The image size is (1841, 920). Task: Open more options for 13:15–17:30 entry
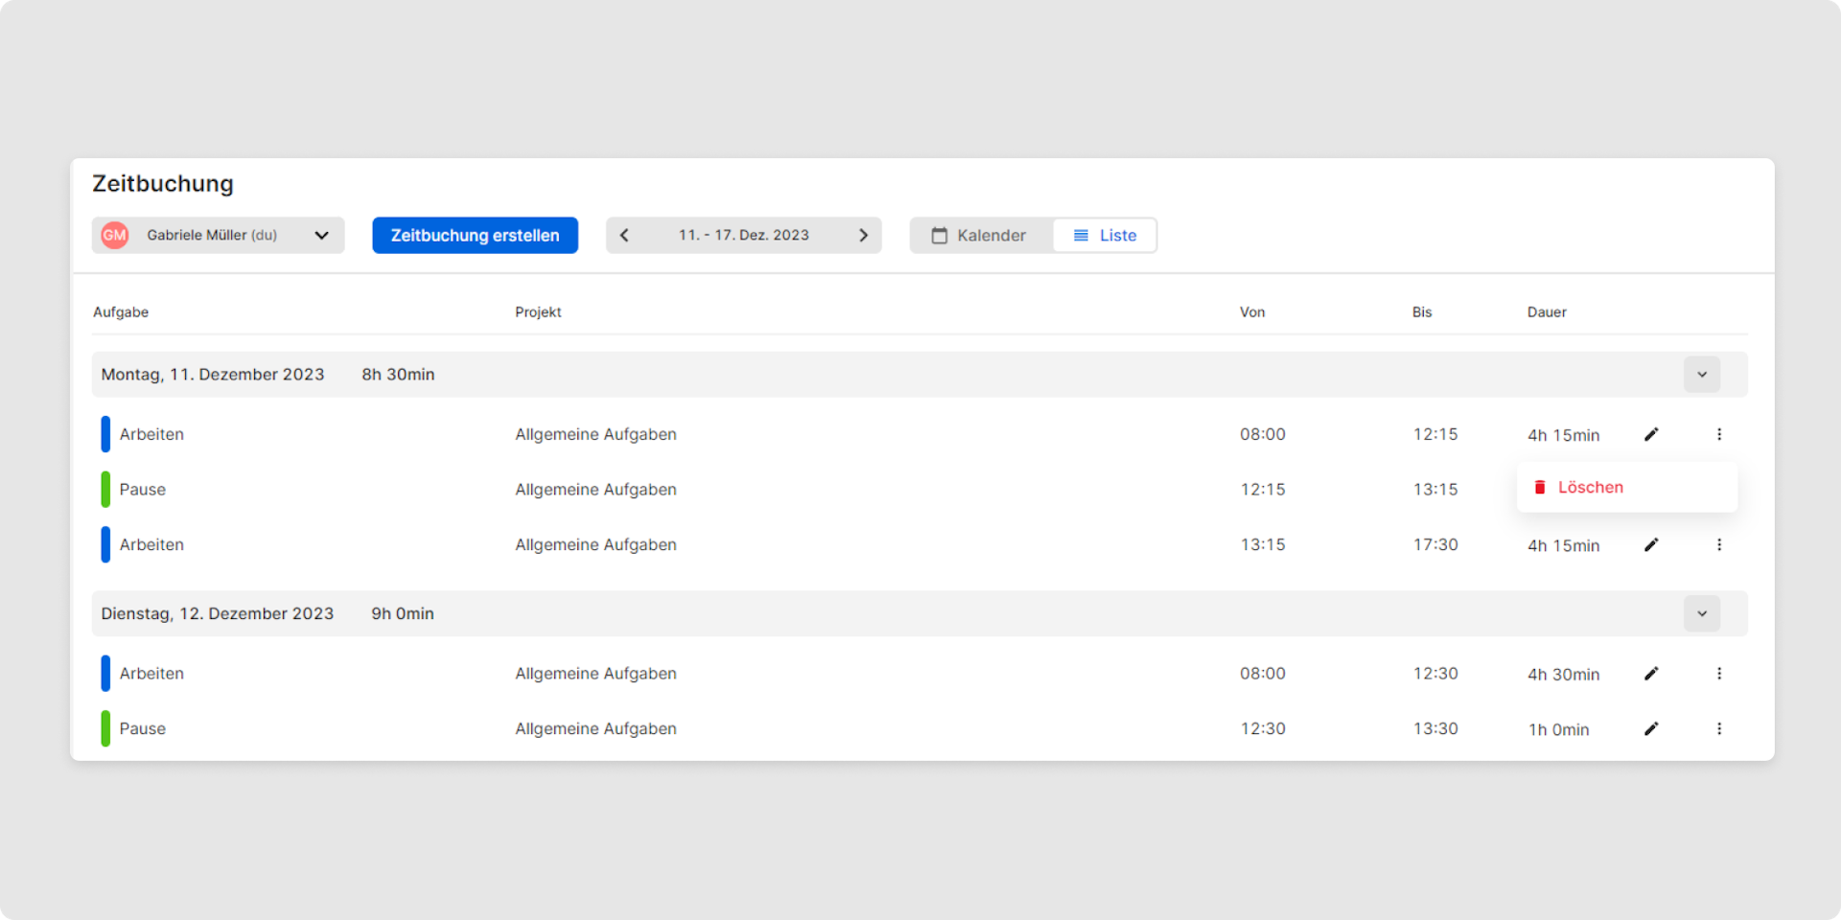tap(1719, 544)
